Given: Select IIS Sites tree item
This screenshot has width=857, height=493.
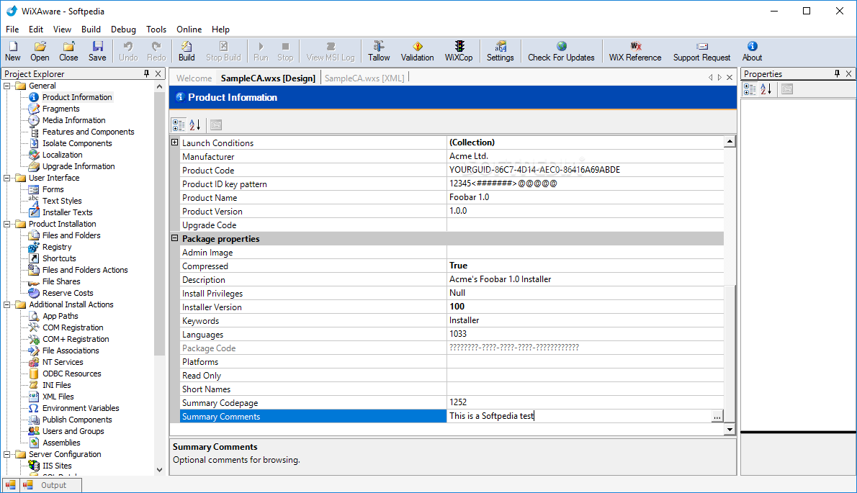Looking at the screenshot, I should (x=57, y=466).
